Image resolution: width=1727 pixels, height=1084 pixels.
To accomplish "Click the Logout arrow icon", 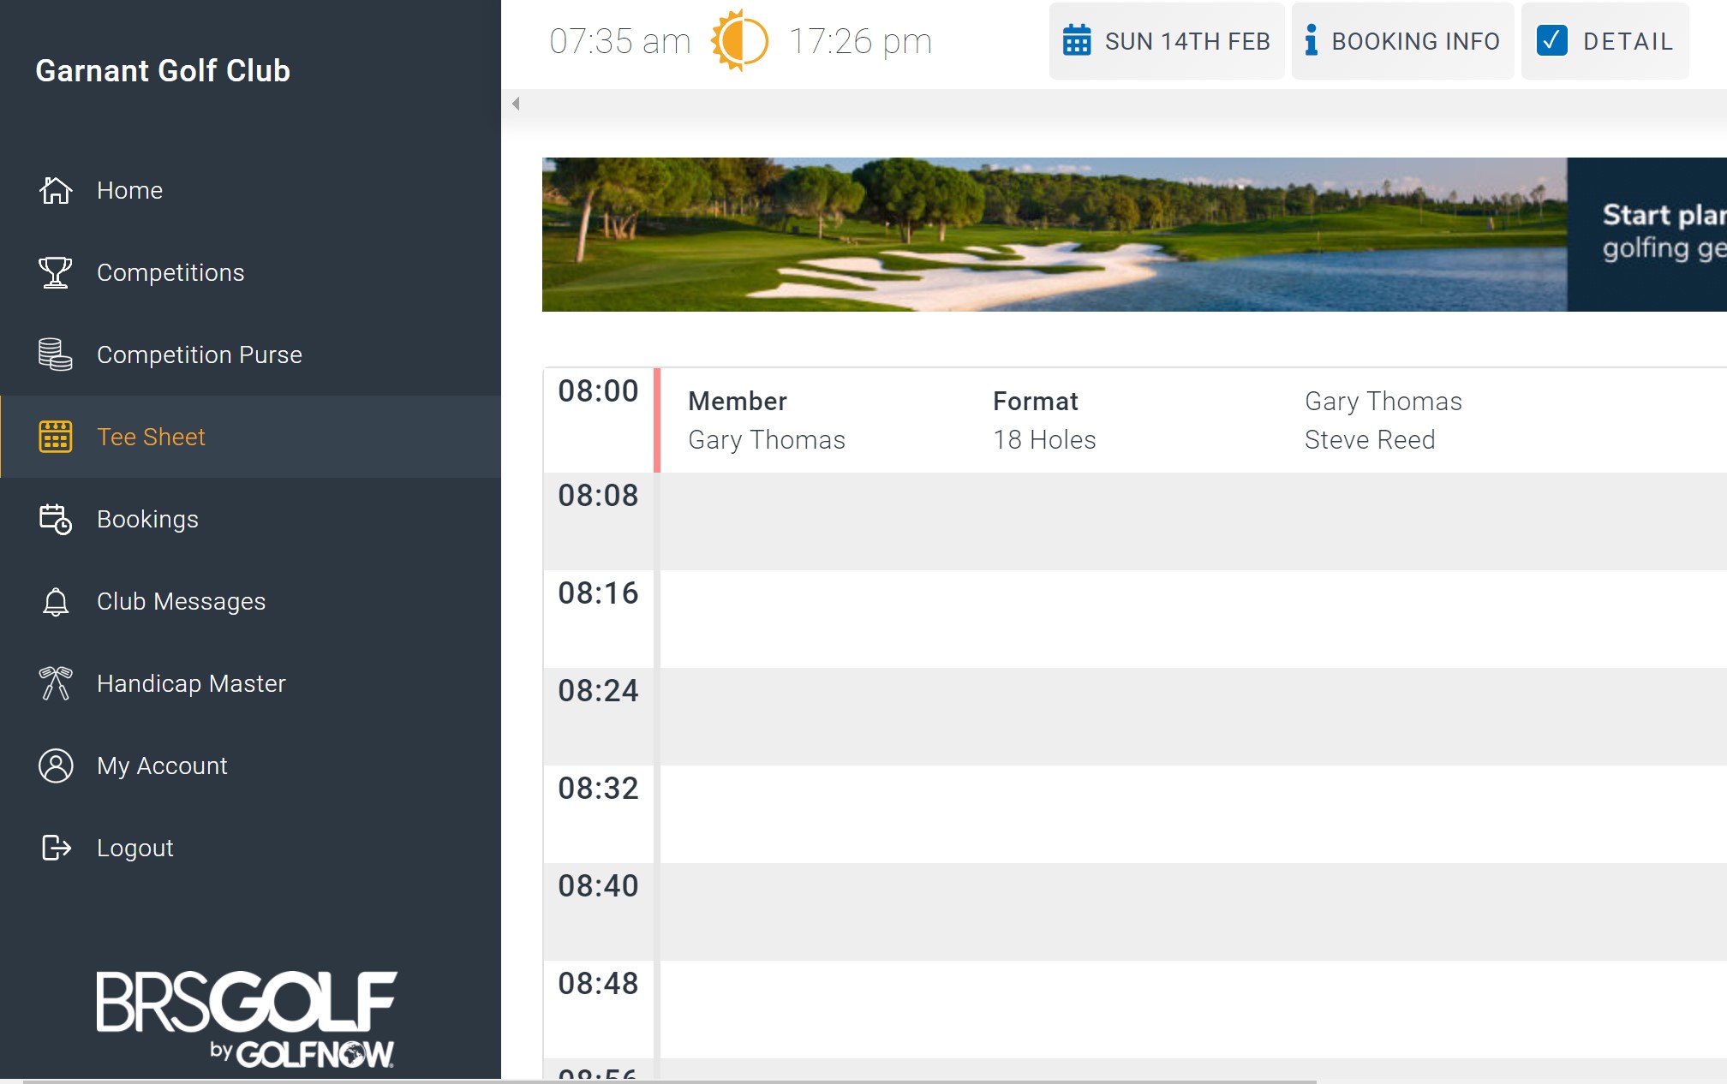I will [x=56, y=848].
